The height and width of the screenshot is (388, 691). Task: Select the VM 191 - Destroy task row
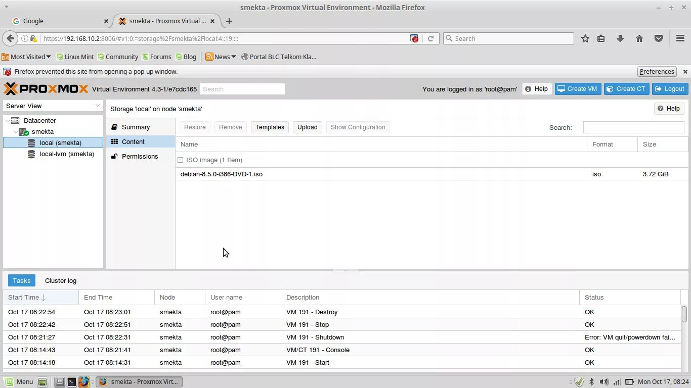click(x=342, y=312)
